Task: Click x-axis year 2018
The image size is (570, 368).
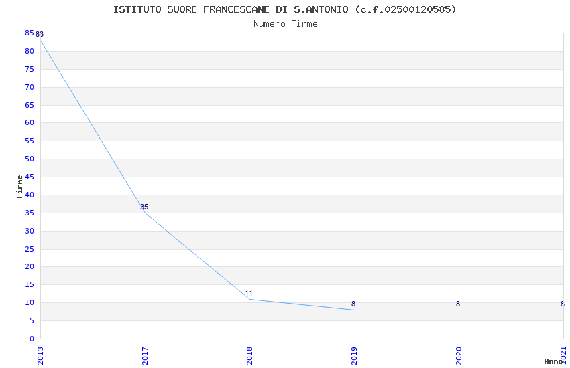Action: [x=249, y=356]
